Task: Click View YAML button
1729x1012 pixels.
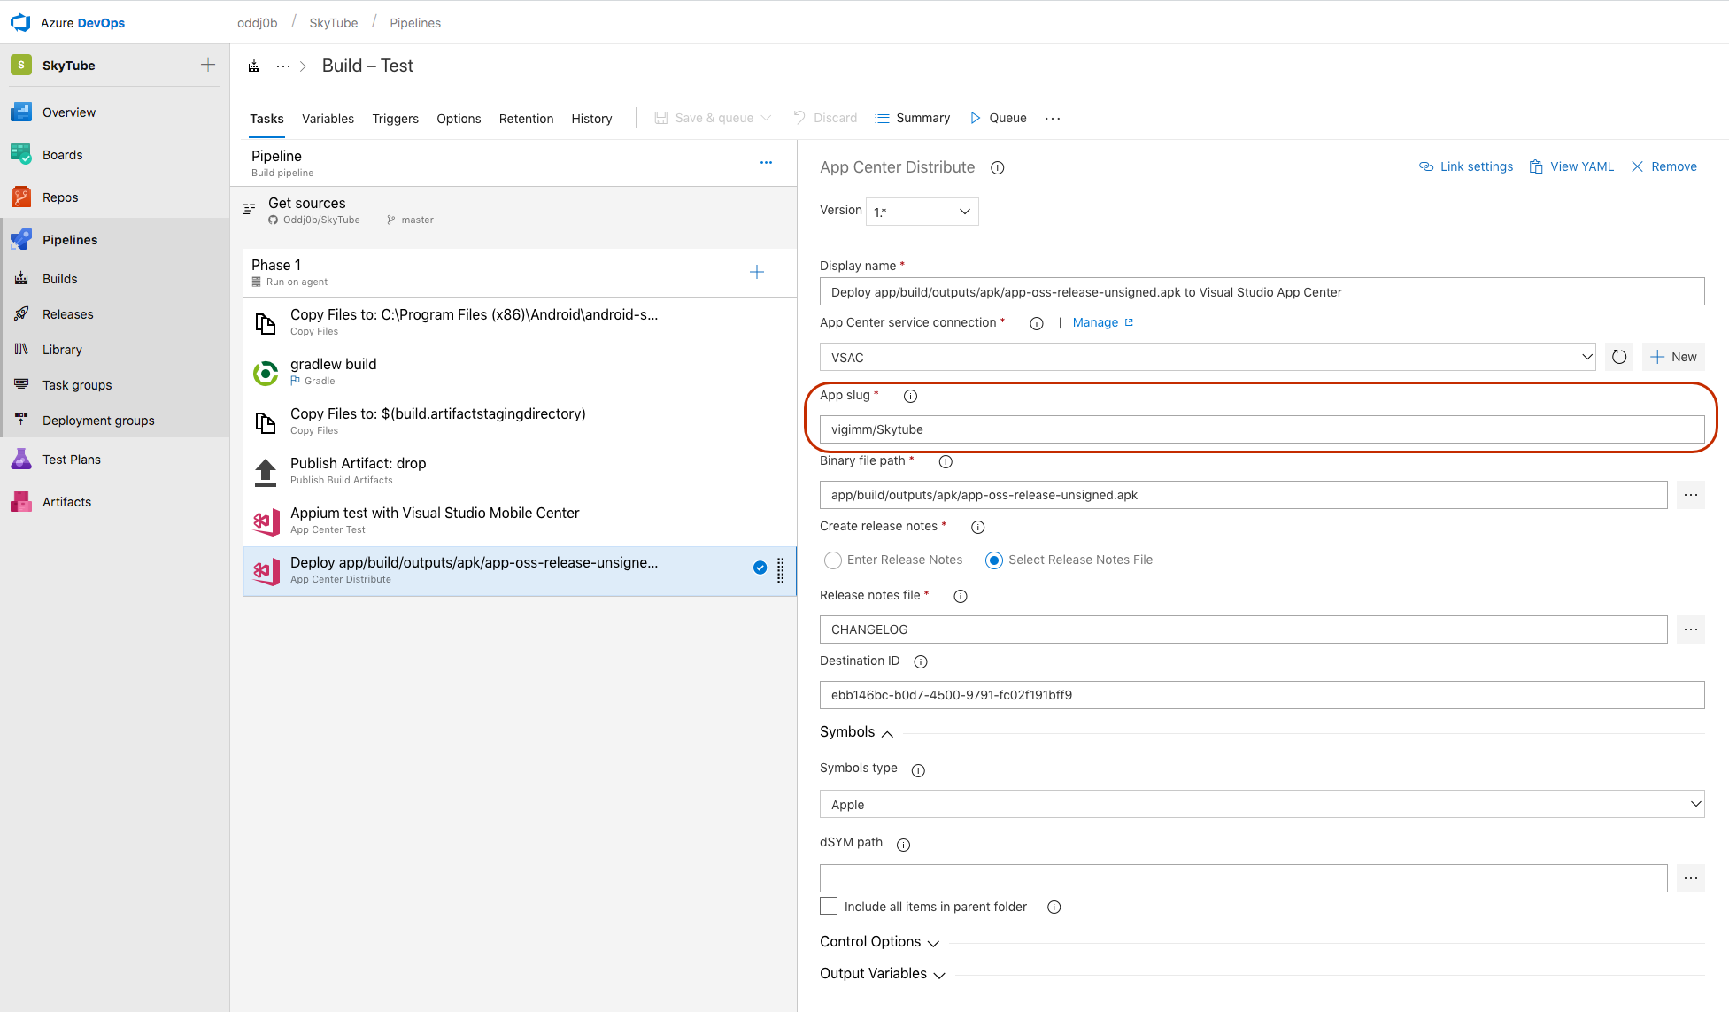Action: point(1578,166)
